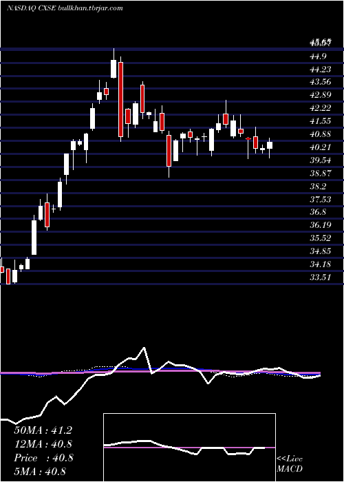Click the 35.52 price label
The width and height of the screenshot is (344, 482).
click(321, 238)
